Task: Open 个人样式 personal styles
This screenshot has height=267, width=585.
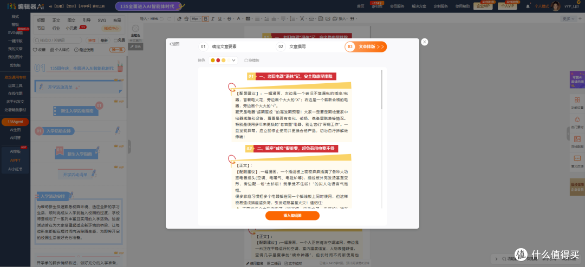Action: pyautogui.click(x=60, y=50)
